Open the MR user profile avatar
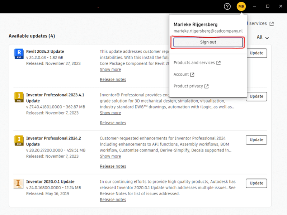Screen dimensions: 287x215 pos(241,6)
